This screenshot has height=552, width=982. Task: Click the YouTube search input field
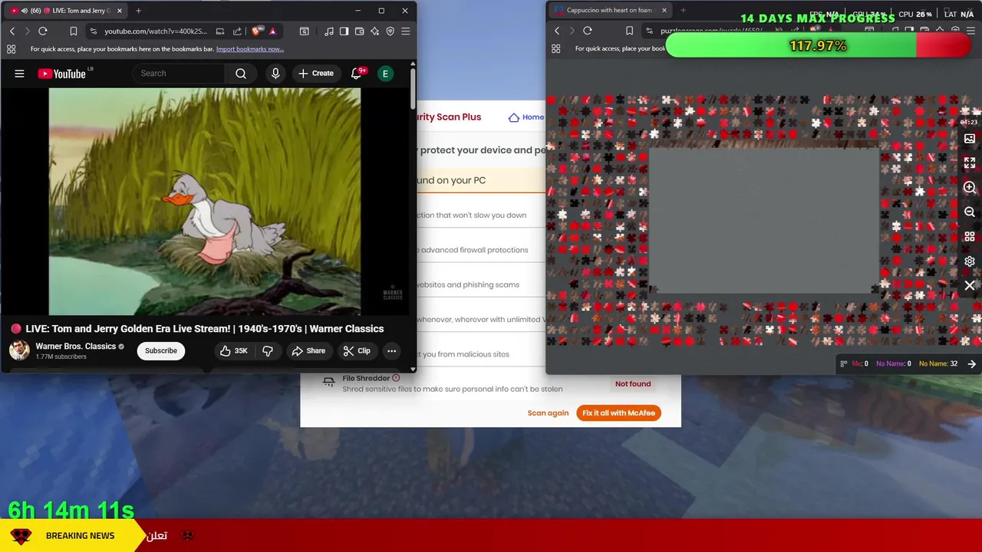(x=179, y=74)
